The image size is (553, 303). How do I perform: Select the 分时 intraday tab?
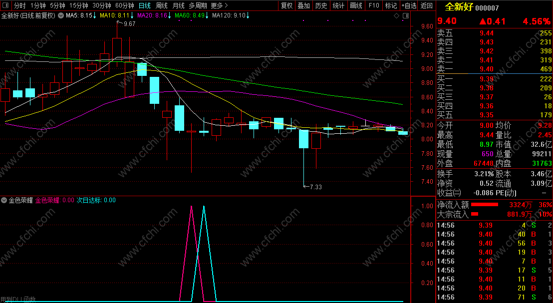pos(20,5)
